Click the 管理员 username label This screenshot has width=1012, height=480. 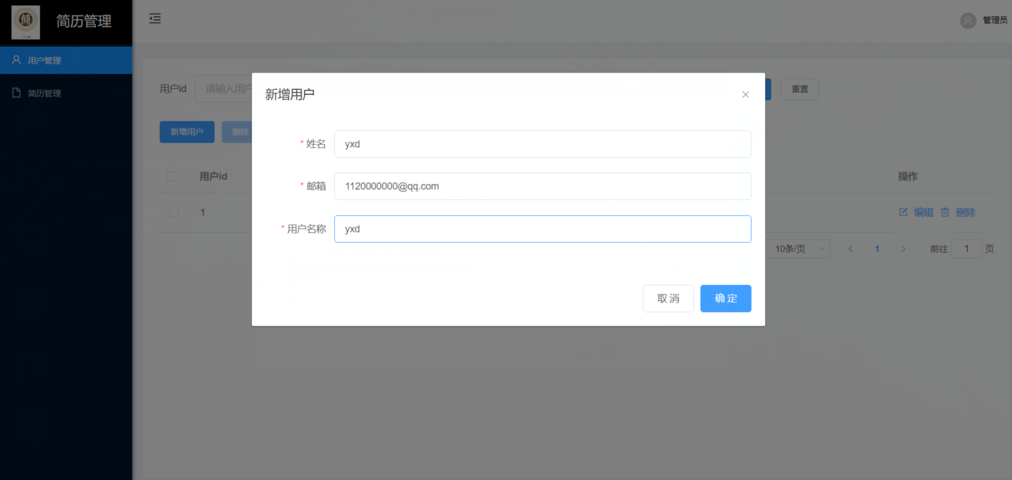(995, 20)
